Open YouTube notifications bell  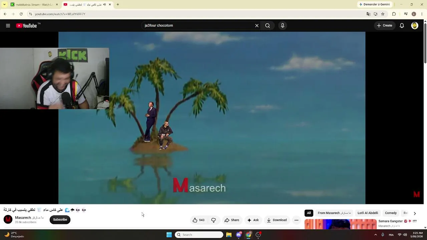402,26
